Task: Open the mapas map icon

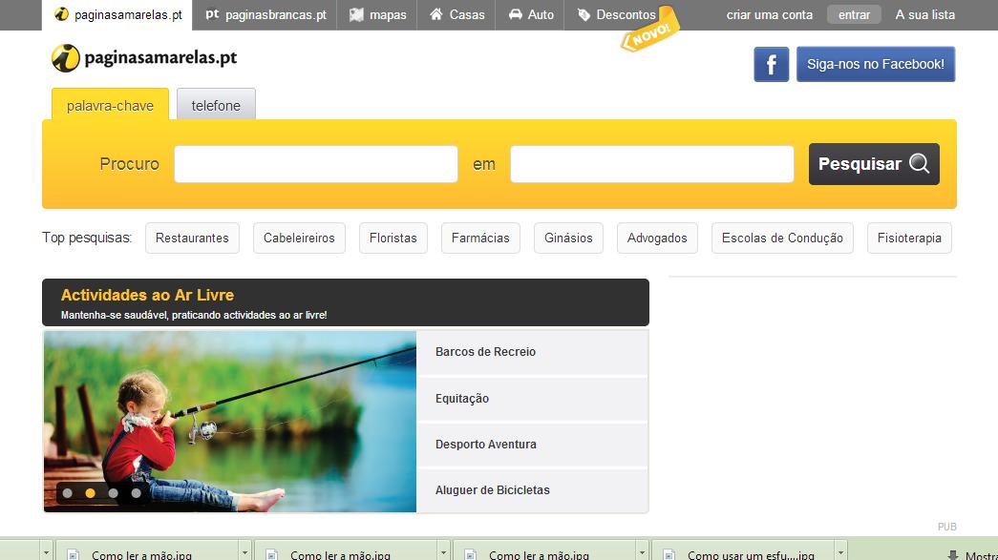Action: click(x=357, y=14)
